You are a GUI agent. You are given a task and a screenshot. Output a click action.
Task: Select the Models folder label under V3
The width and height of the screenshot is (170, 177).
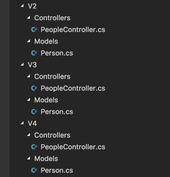click(x=46, y=100)
